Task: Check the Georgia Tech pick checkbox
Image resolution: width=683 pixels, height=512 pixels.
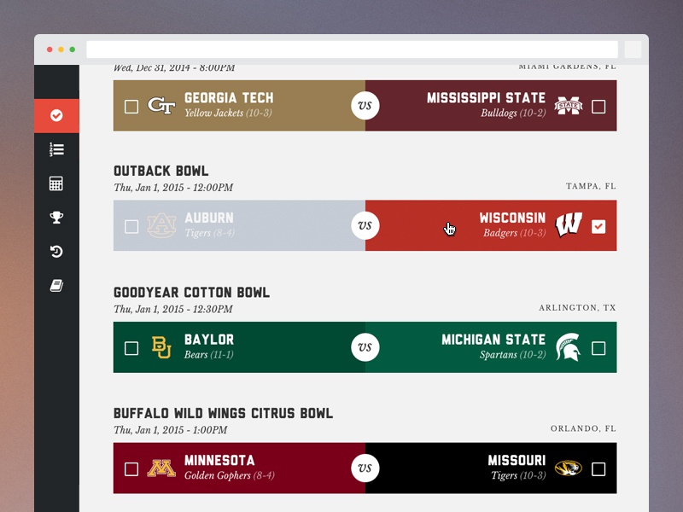Action: click(131, 107)
